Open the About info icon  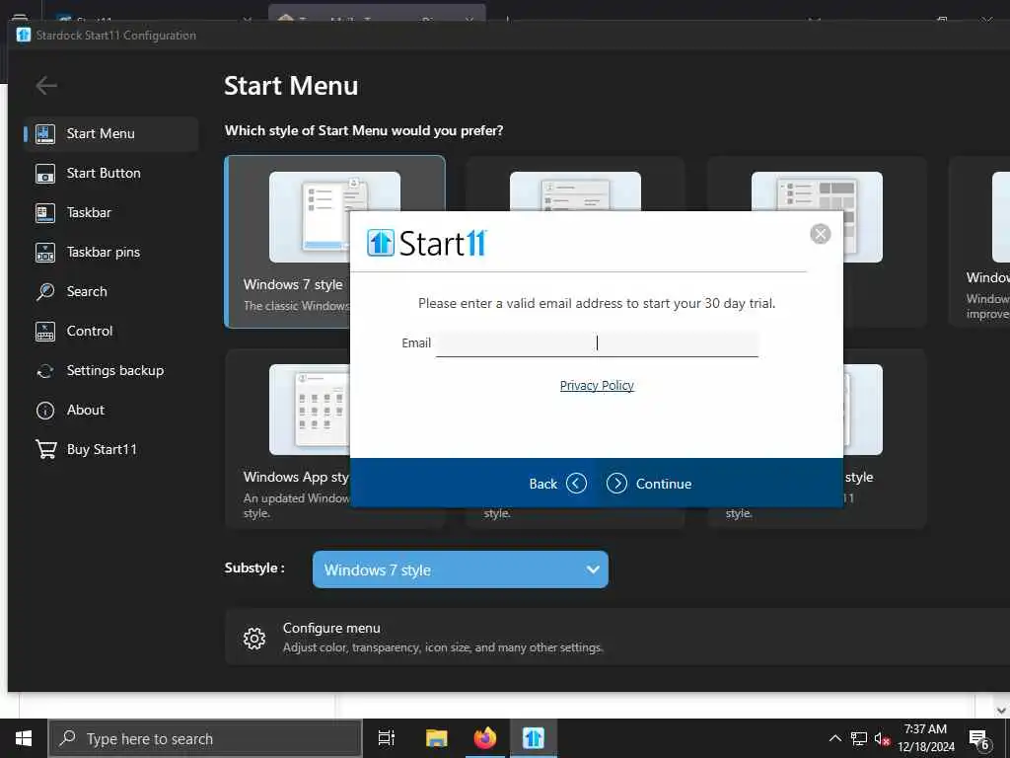(45, 411)
